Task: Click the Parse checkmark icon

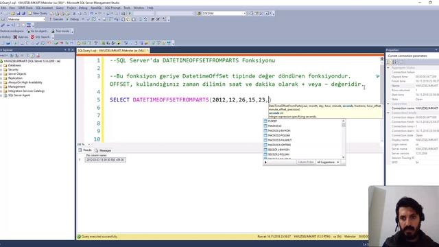Action: tap(88, 19)
